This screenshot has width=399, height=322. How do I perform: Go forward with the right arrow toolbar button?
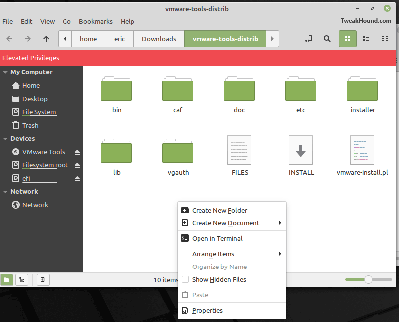point(27,39)
